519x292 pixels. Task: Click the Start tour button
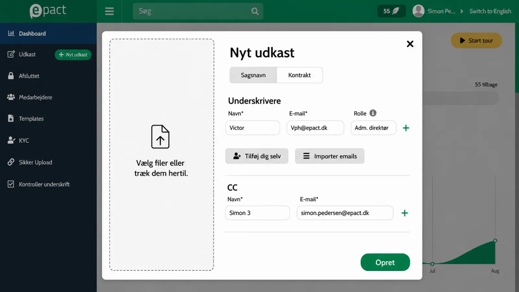(x=476, y=41)
